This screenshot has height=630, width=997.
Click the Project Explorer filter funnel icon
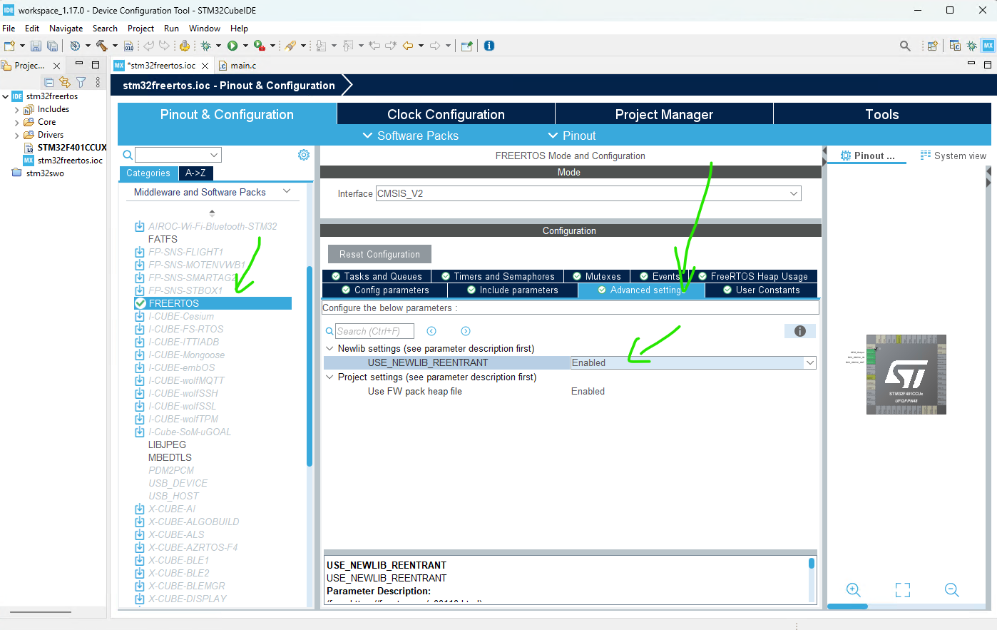pyautogui.click(x=81, y=82)
